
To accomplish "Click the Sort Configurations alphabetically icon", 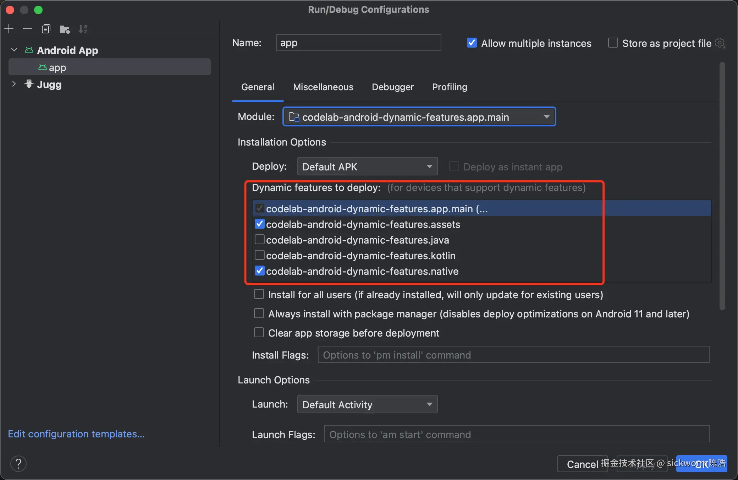I will 83,29.
